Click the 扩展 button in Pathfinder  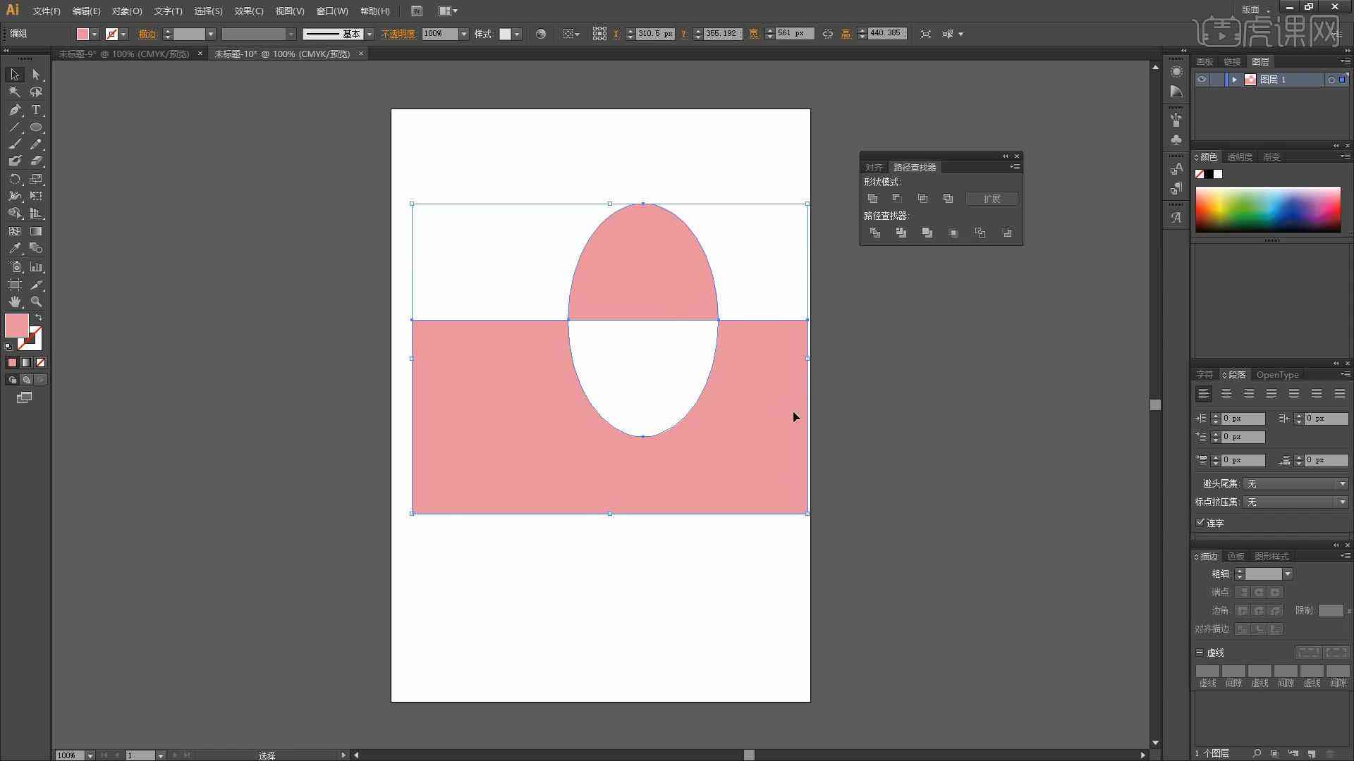[992, 198]
